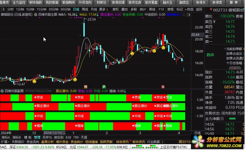246x150 pixels.
Task: Open 综合资讯 news tab
Action: pos(122,142)
